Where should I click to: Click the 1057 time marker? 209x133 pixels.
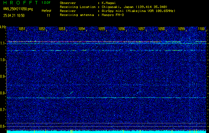point(142,29)
